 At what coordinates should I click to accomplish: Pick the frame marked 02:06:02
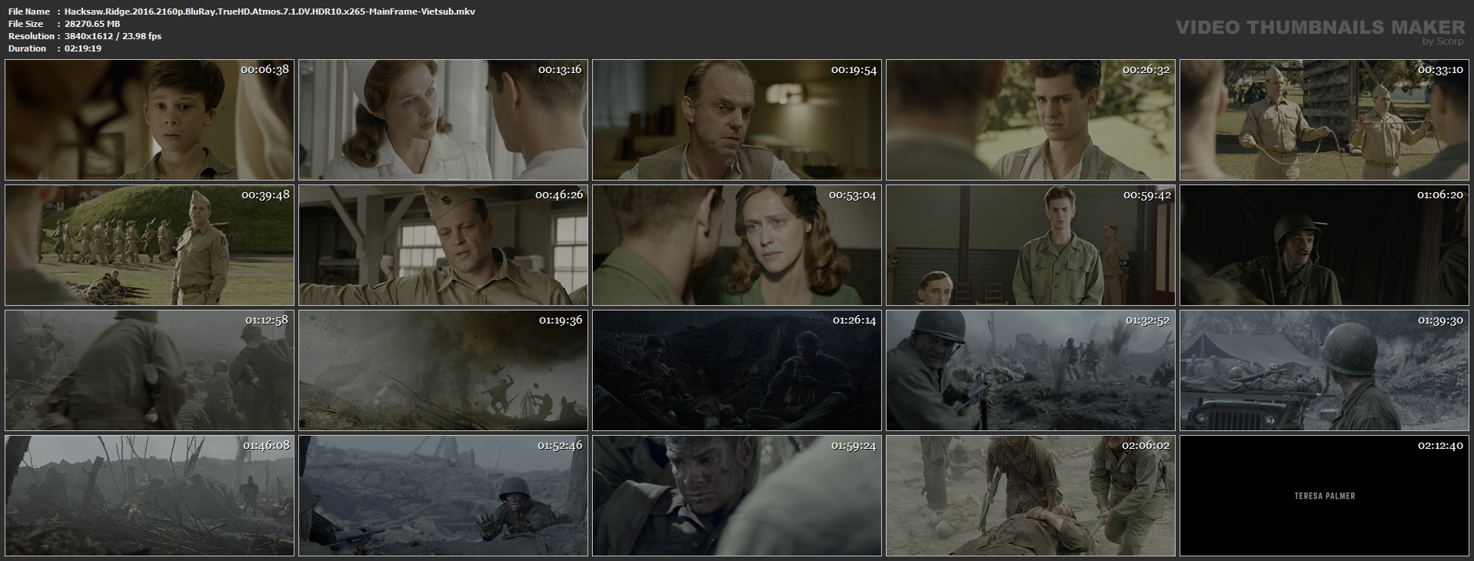click(x=1030, y=496)
